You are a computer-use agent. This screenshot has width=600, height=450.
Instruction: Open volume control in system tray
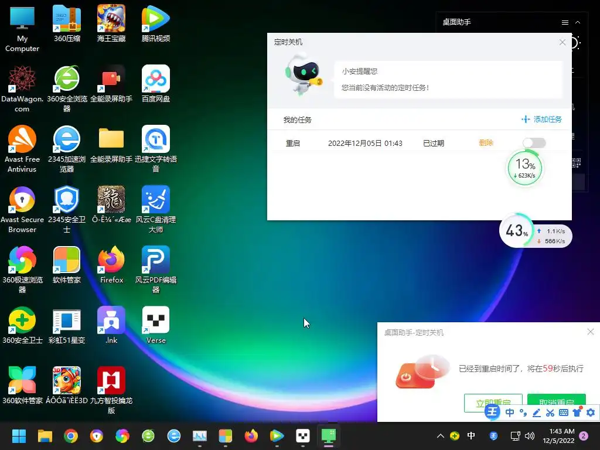tap(530, 436)
